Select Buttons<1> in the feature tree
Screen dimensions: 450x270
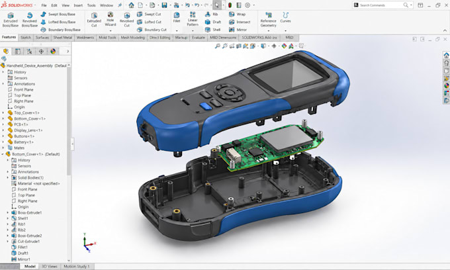coord(24,136)
